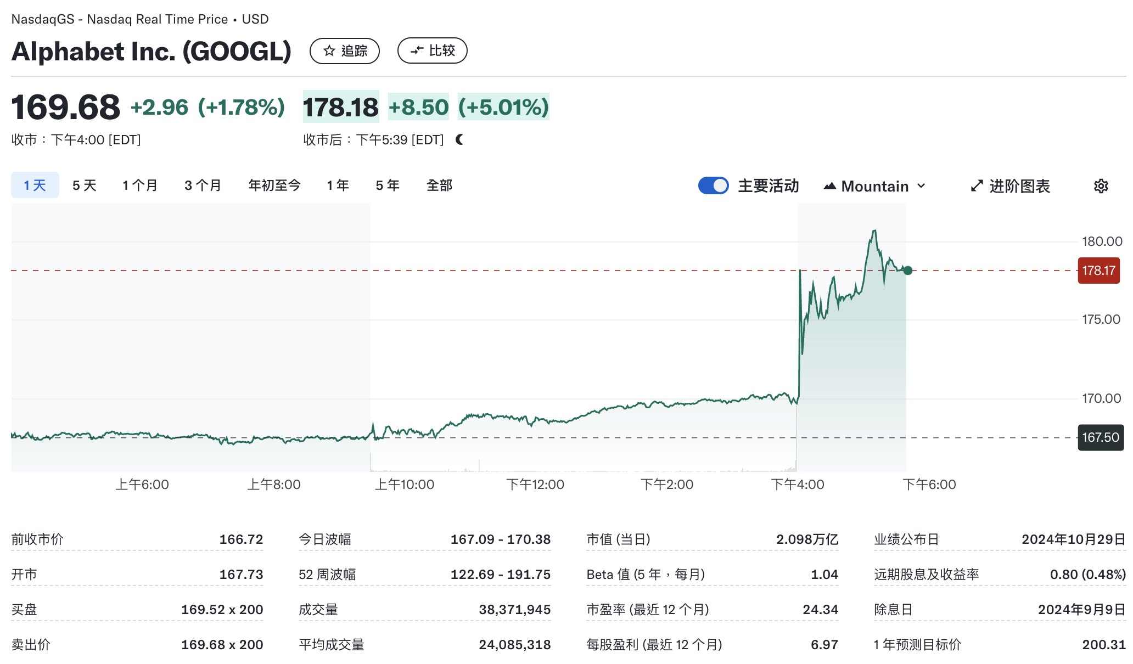This screenshot has height=664, width=1133.
Task: Click the 前收市价 value 166.72
Action: (241, 539)
